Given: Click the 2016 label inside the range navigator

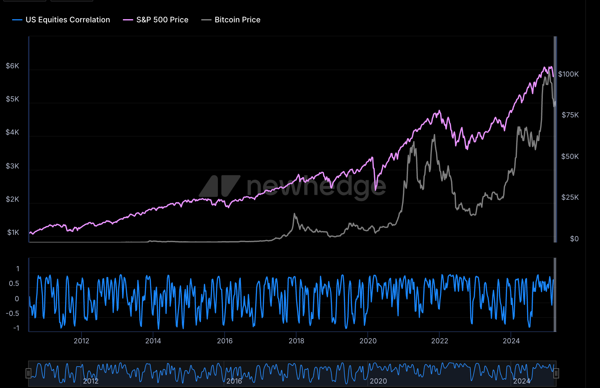Looking at the screenshot, I should point(234,381).
